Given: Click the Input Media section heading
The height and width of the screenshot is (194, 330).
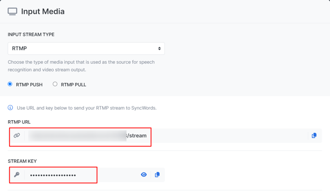Looking at the screenshot, I should click(43, 11).
